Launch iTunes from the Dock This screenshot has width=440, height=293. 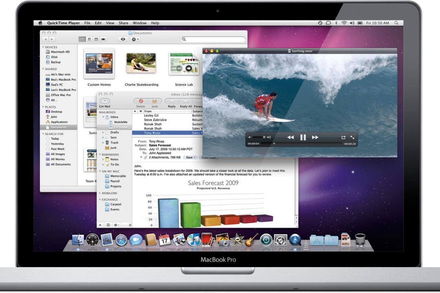point(194,240)
